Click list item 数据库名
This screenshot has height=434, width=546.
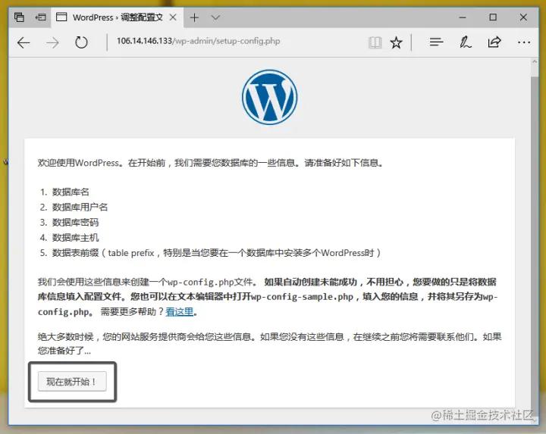tap(71, 192)
